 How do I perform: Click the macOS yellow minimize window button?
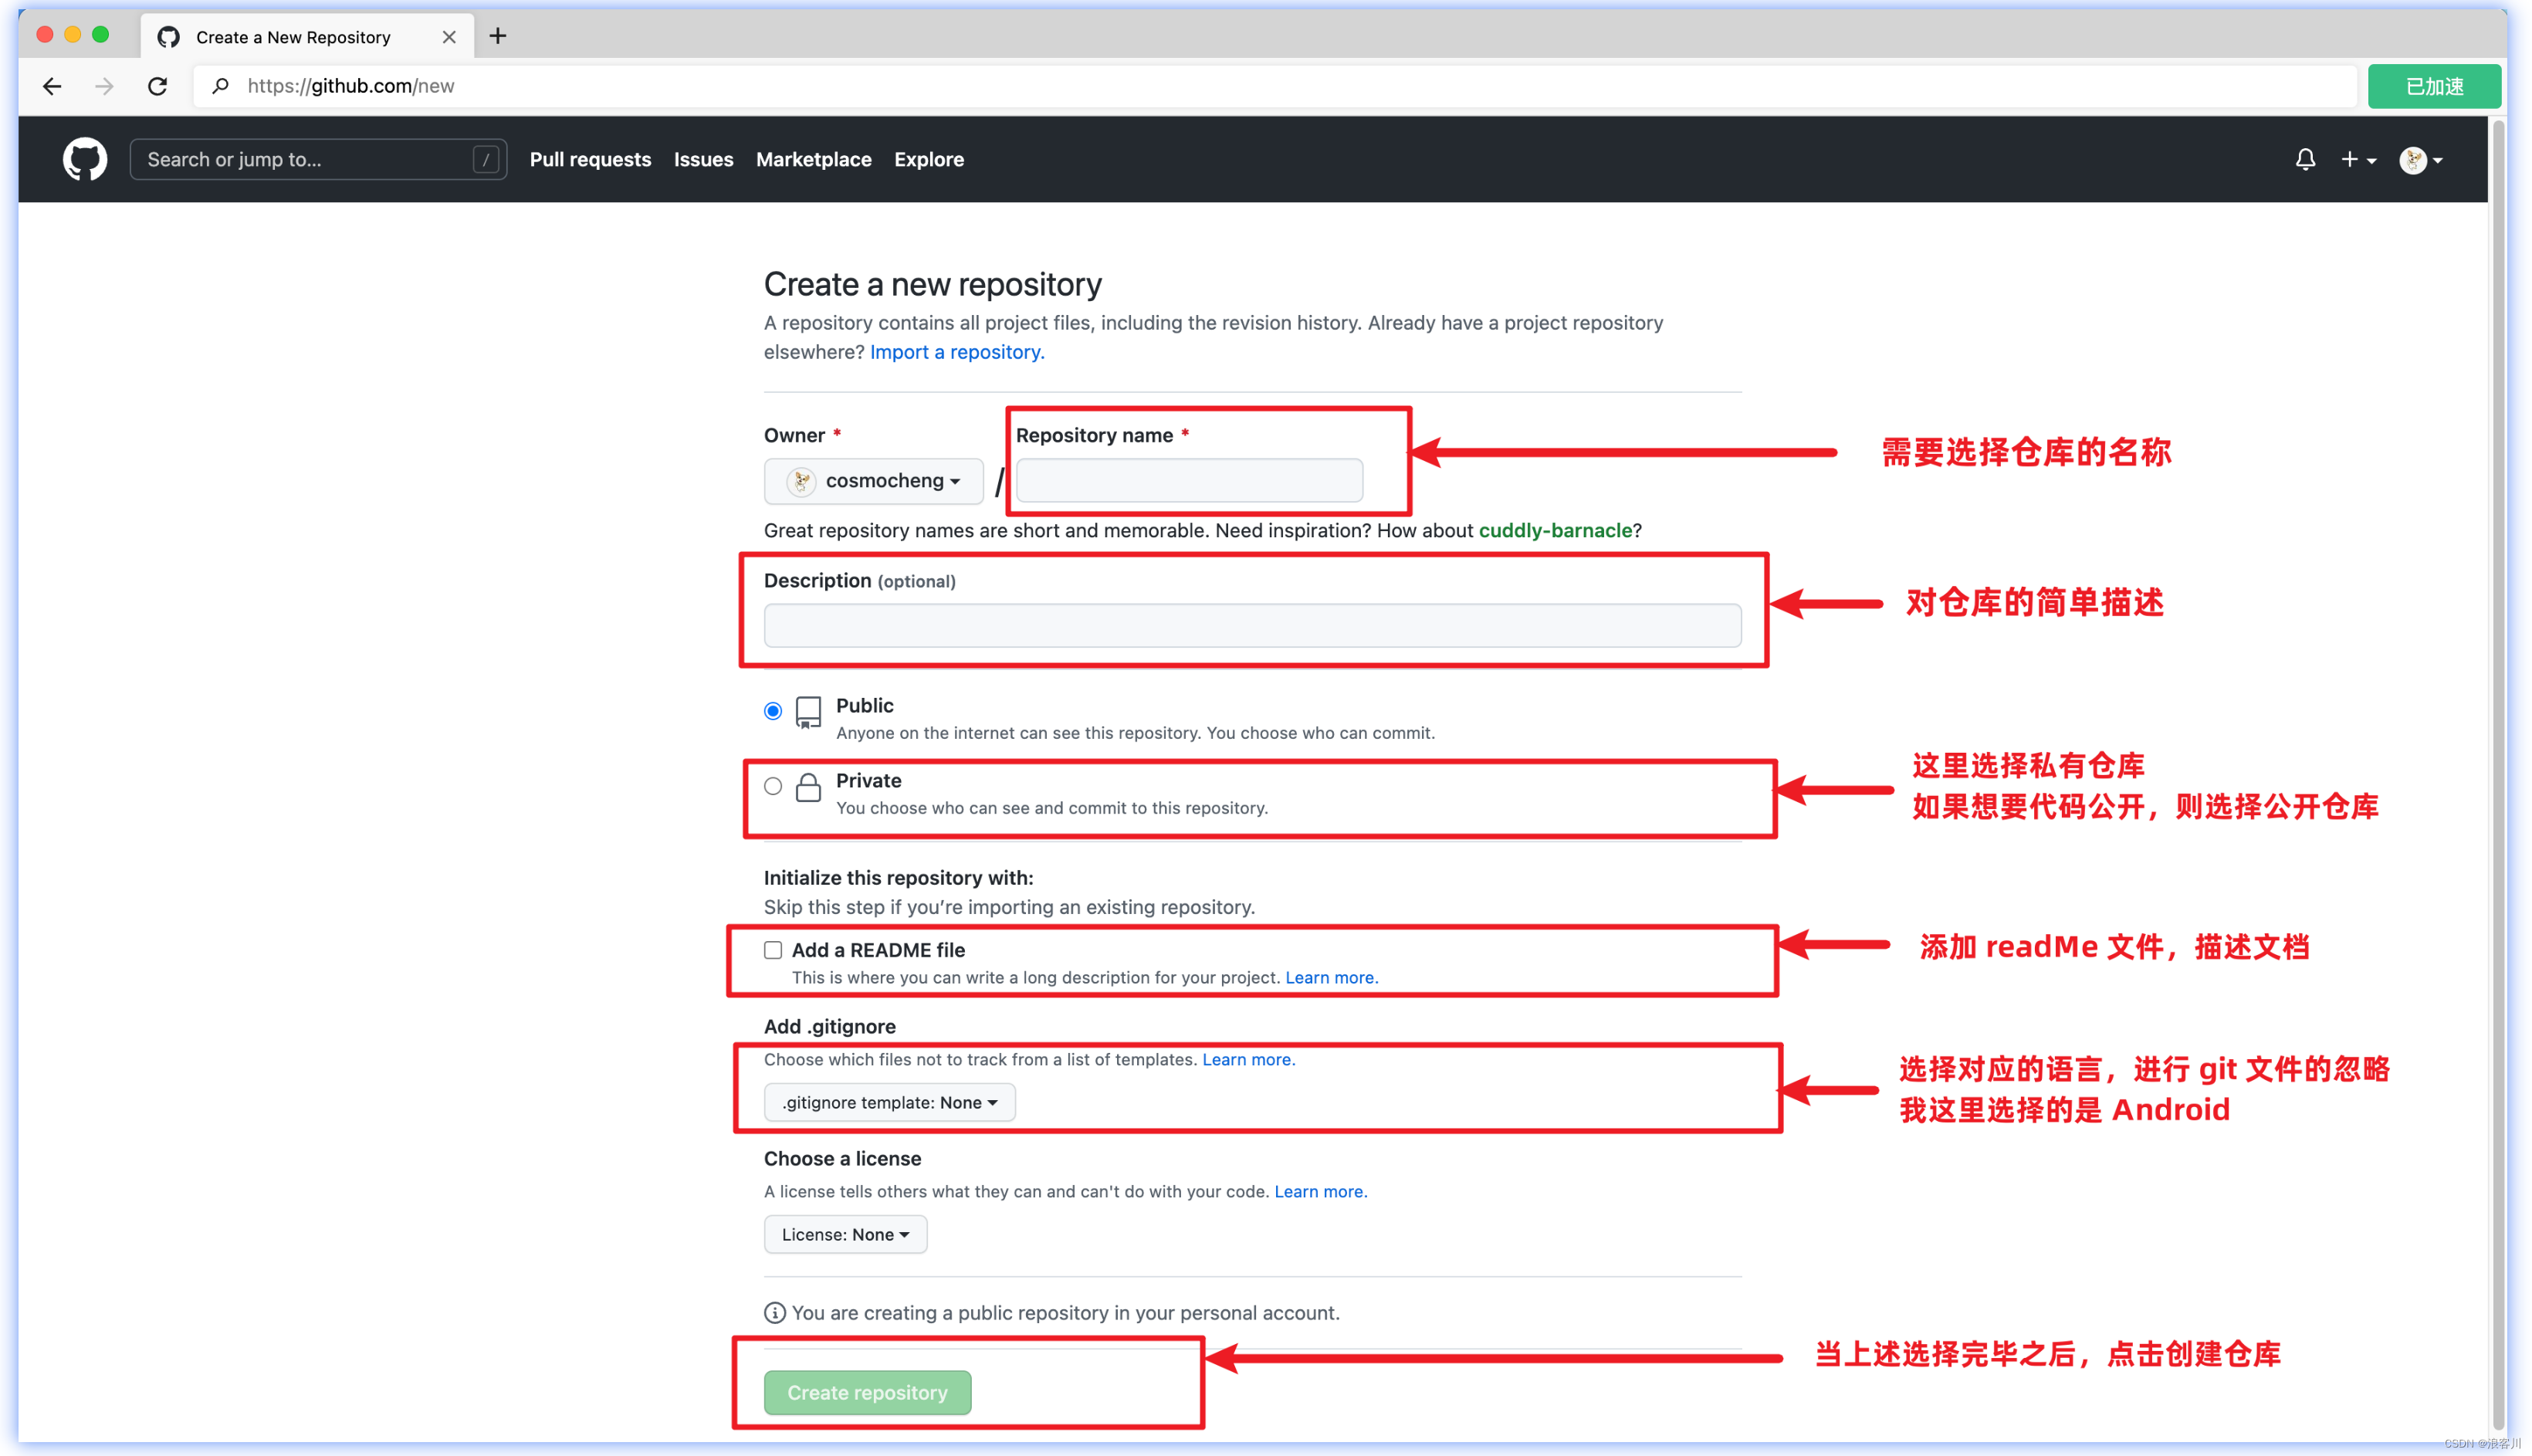[72, 35]
